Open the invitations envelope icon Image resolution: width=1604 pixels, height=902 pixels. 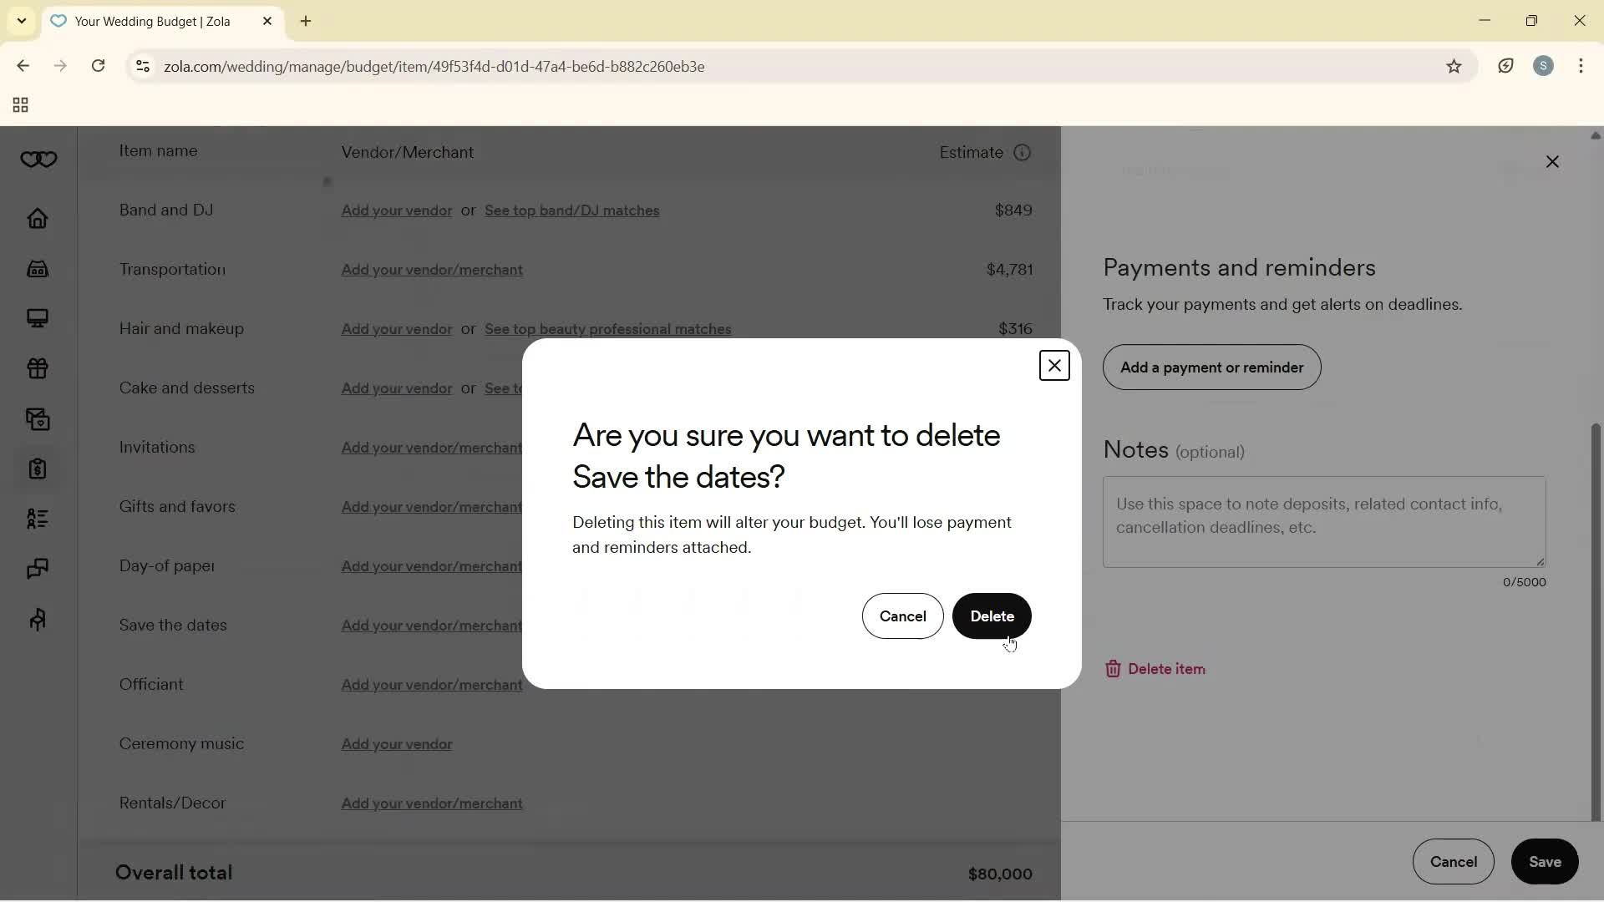[38, 418]
